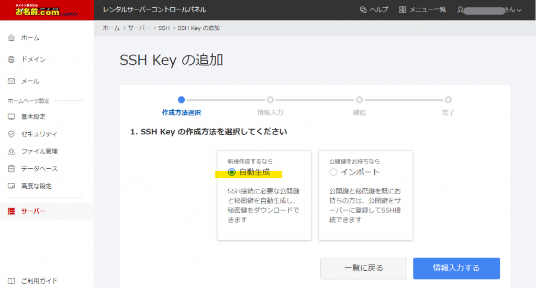Select the インポート radio button

tap(333, 172)
